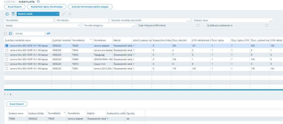Check the row checkbox for T0074

click(x=7, y=64)
